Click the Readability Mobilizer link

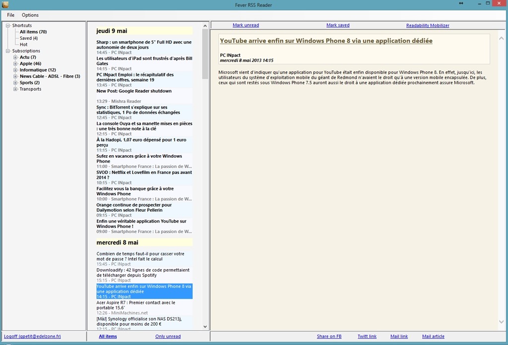coord(428,25)
